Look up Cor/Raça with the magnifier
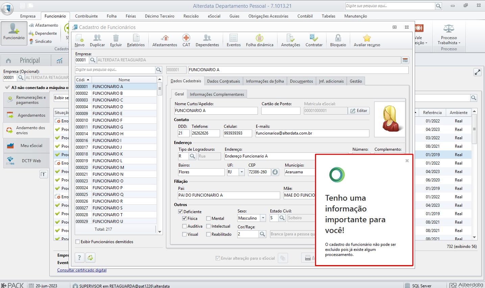This screenshot has width=485, height=288. pos(262,234)
